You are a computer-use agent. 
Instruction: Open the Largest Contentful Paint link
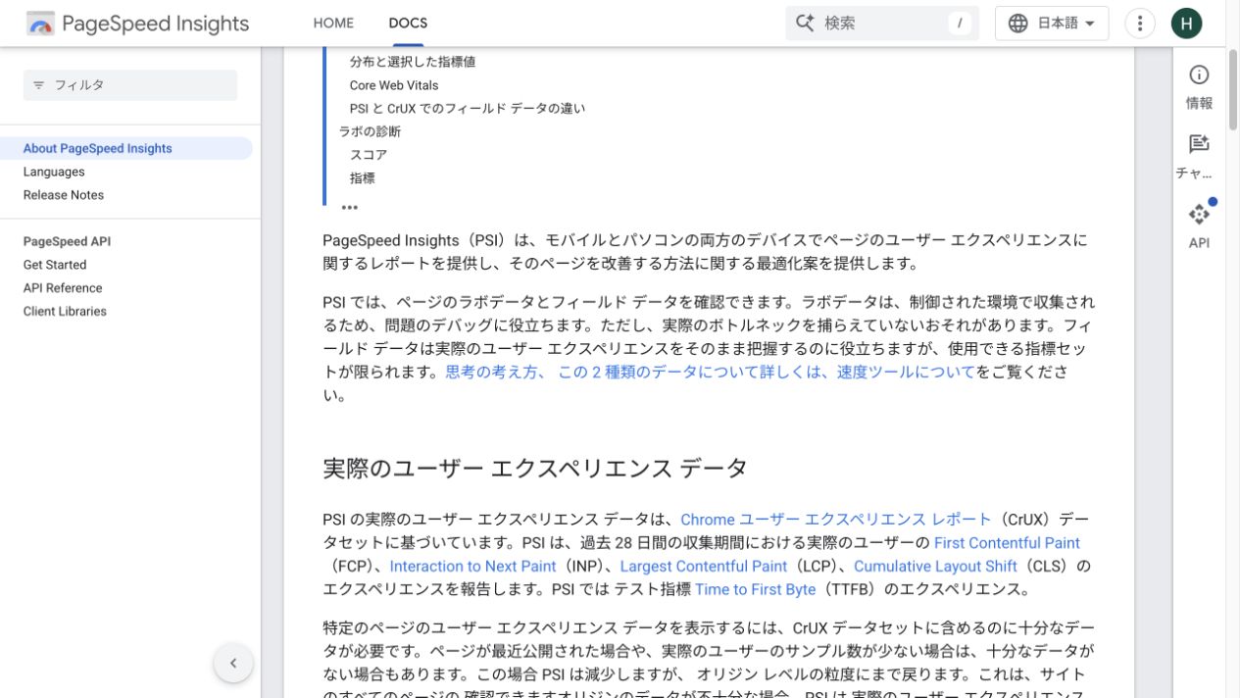click(704, 567)
